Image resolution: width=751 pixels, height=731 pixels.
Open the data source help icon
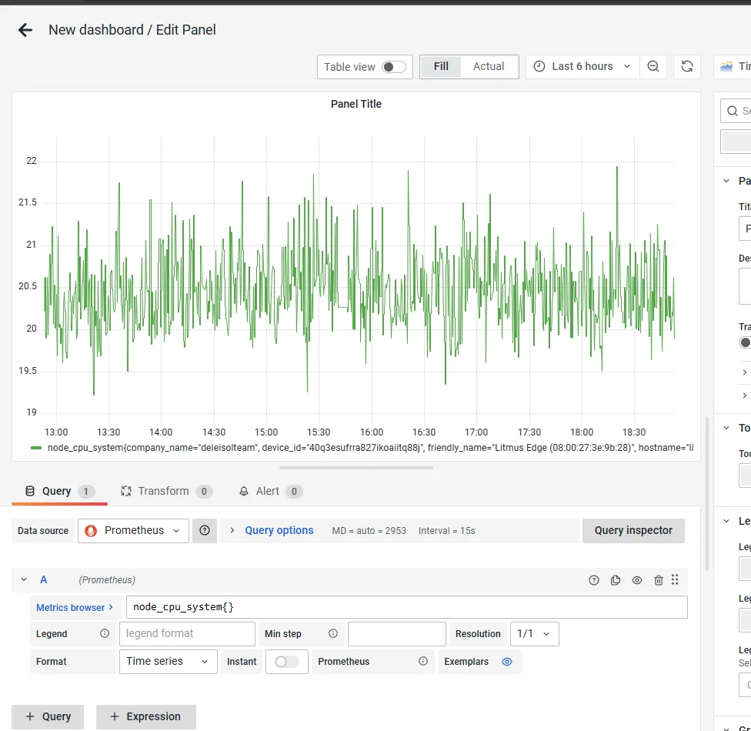205,531
